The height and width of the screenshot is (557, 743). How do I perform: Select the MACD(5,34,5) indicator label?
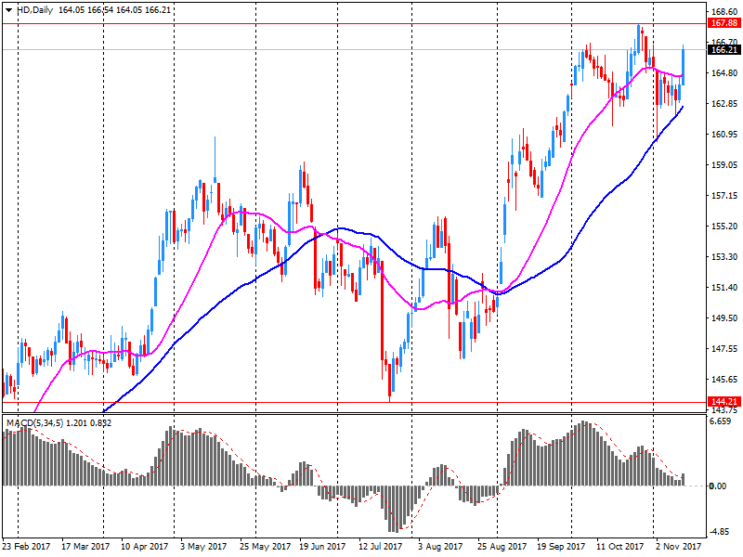coord(34,422)
